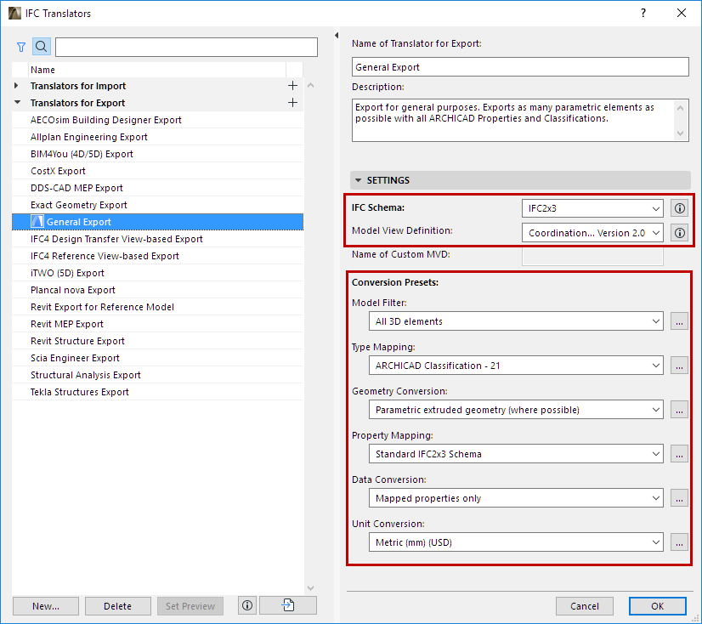Select Structural Analysis Export

[x=157, y=376]
